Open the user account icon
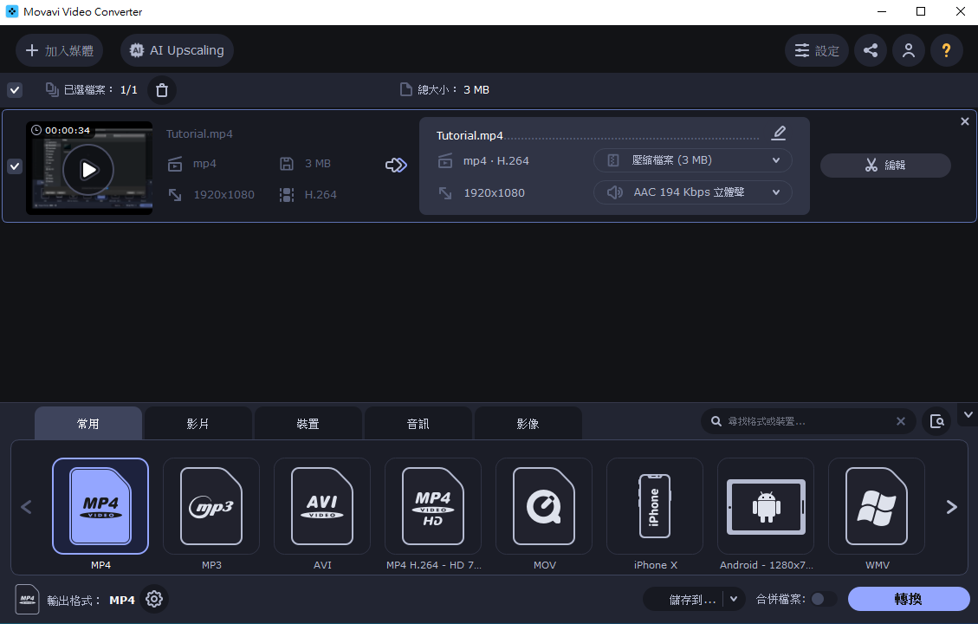 (909, 50)
